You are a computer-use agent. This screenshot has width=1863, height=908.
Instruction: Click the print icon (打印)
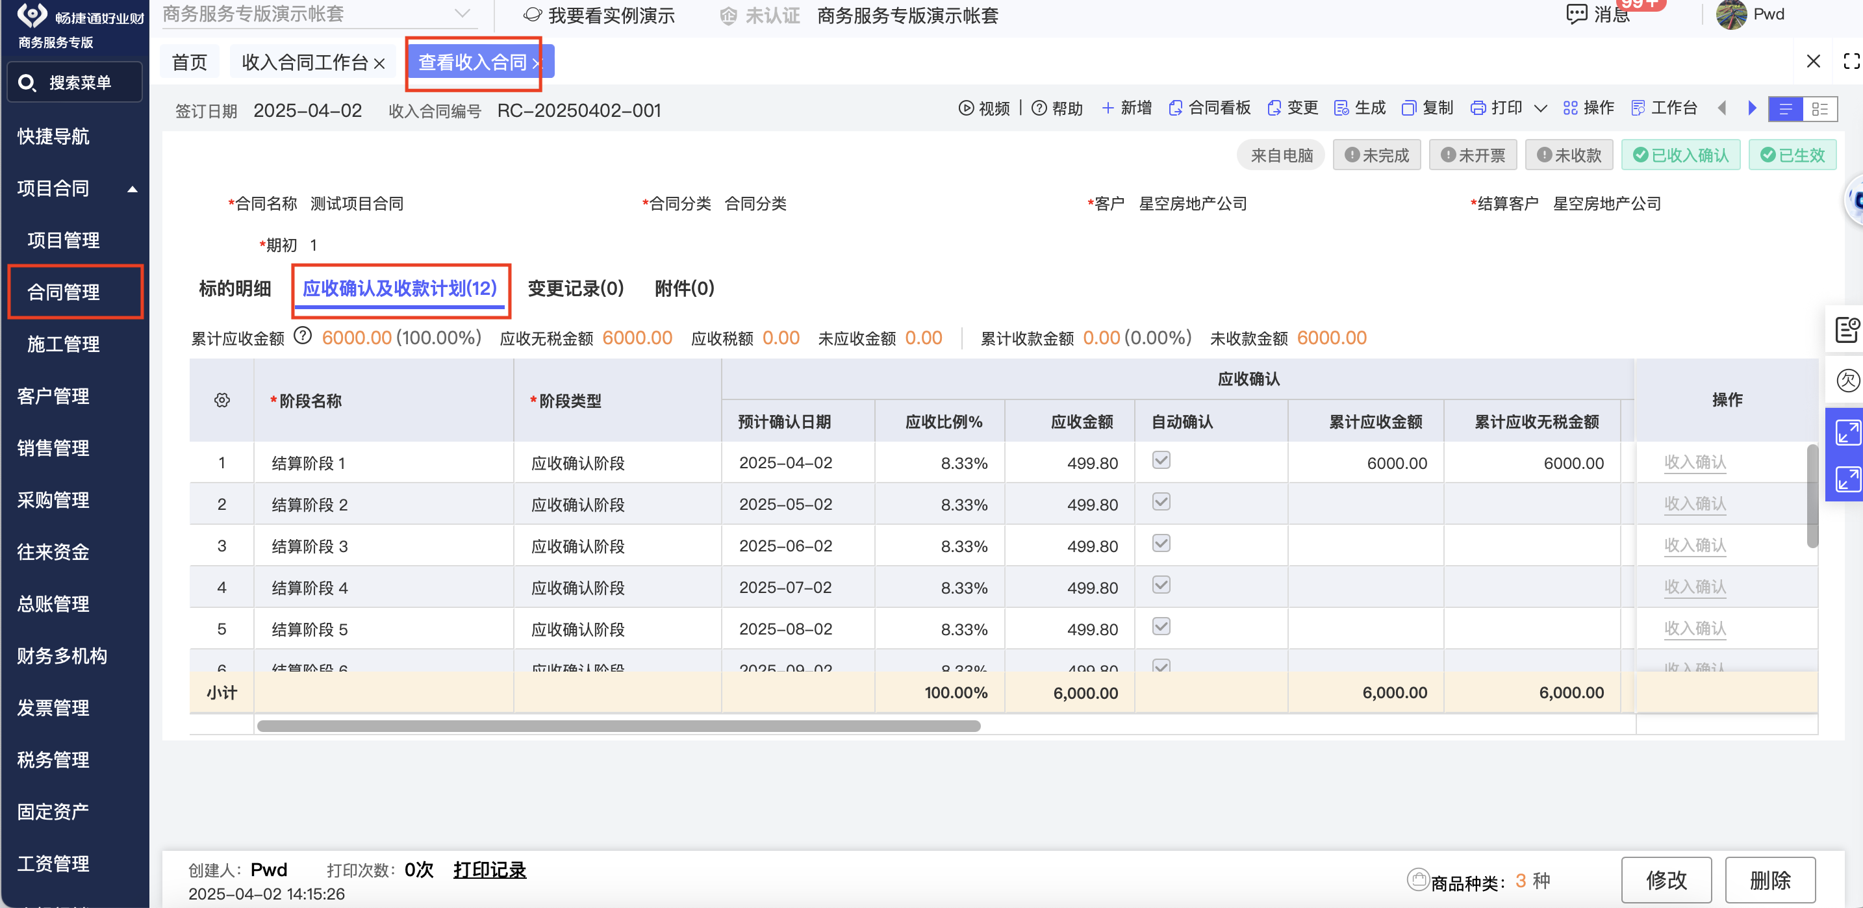(1478, 108)
